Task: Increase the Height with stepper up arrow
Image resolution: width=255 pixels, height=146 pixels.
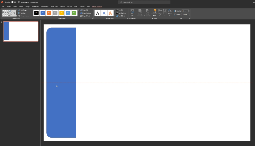Action: point(188,11)
